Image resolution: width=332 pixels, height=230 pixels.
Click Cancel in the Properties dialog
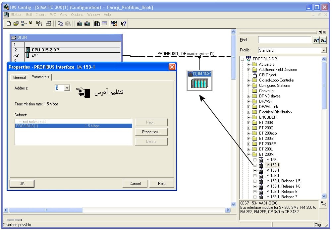[135, 184]
